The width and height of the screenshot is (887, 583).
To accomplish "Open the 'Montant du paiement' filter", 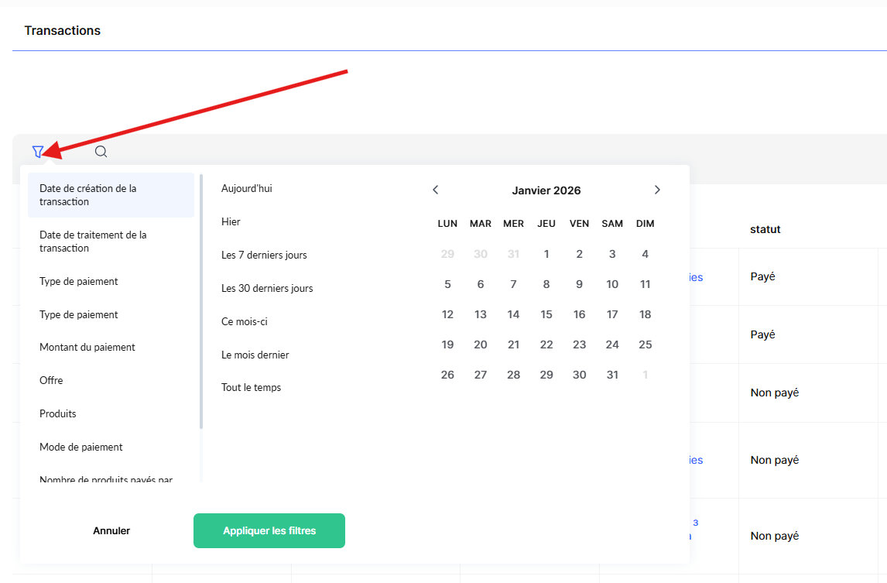I will point(87,348).
